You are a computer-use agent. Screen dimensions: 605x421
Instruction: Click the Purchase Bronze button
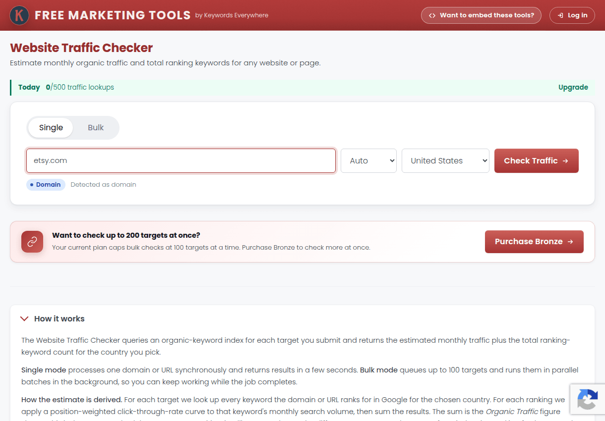[534, 242]
